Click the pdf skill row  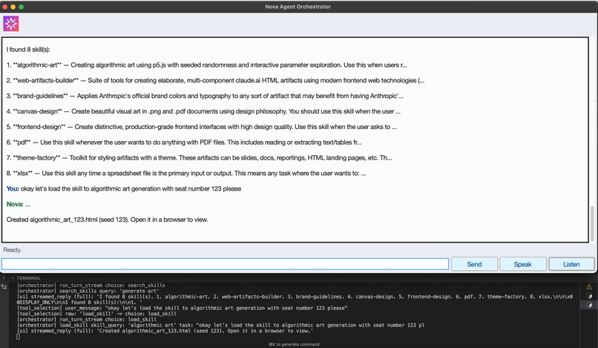[184, 142]
